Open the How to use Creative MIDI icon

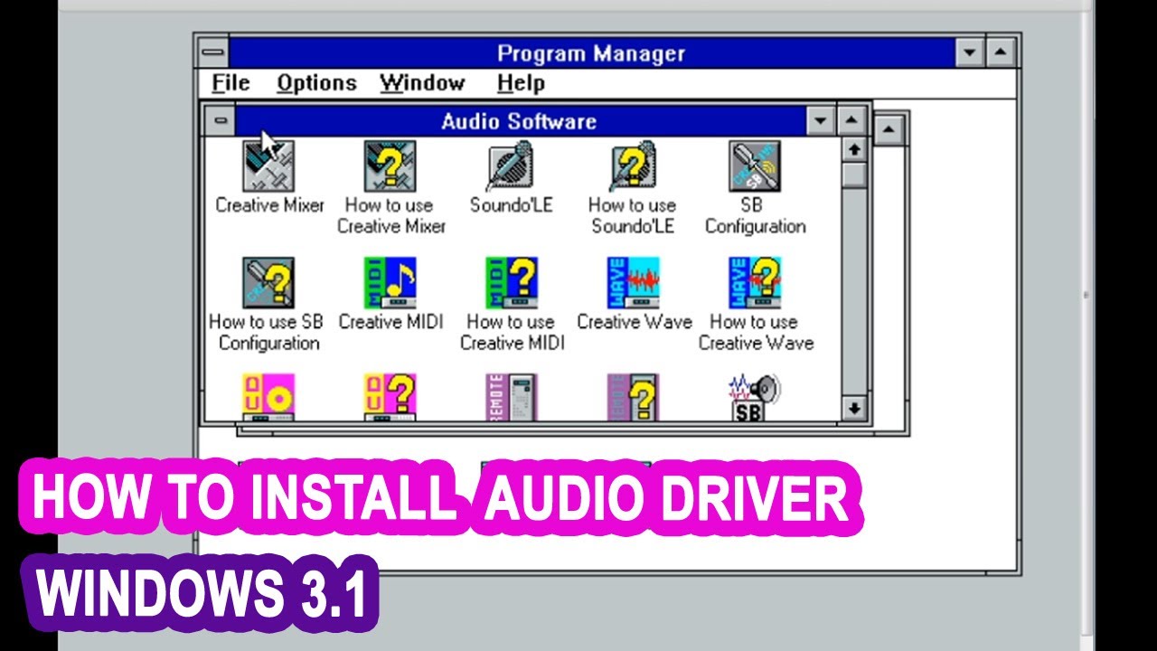coord(513,283)
